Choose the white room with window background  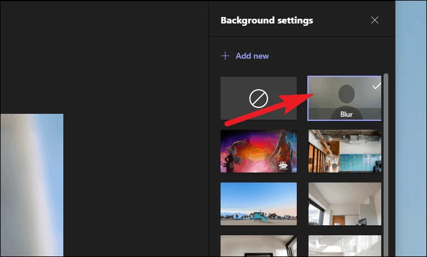[345, 204]
